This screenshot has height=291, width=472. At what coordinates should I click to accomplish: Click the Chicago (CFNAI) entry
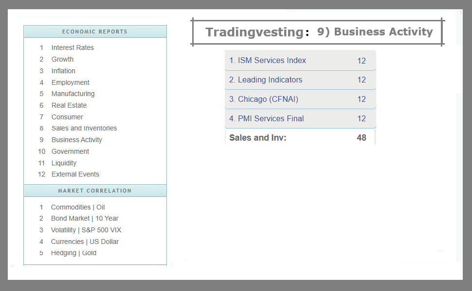tap(265, 99)
